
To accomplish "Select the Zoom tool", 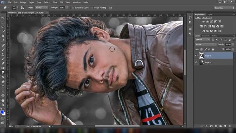I will point(3,105).
